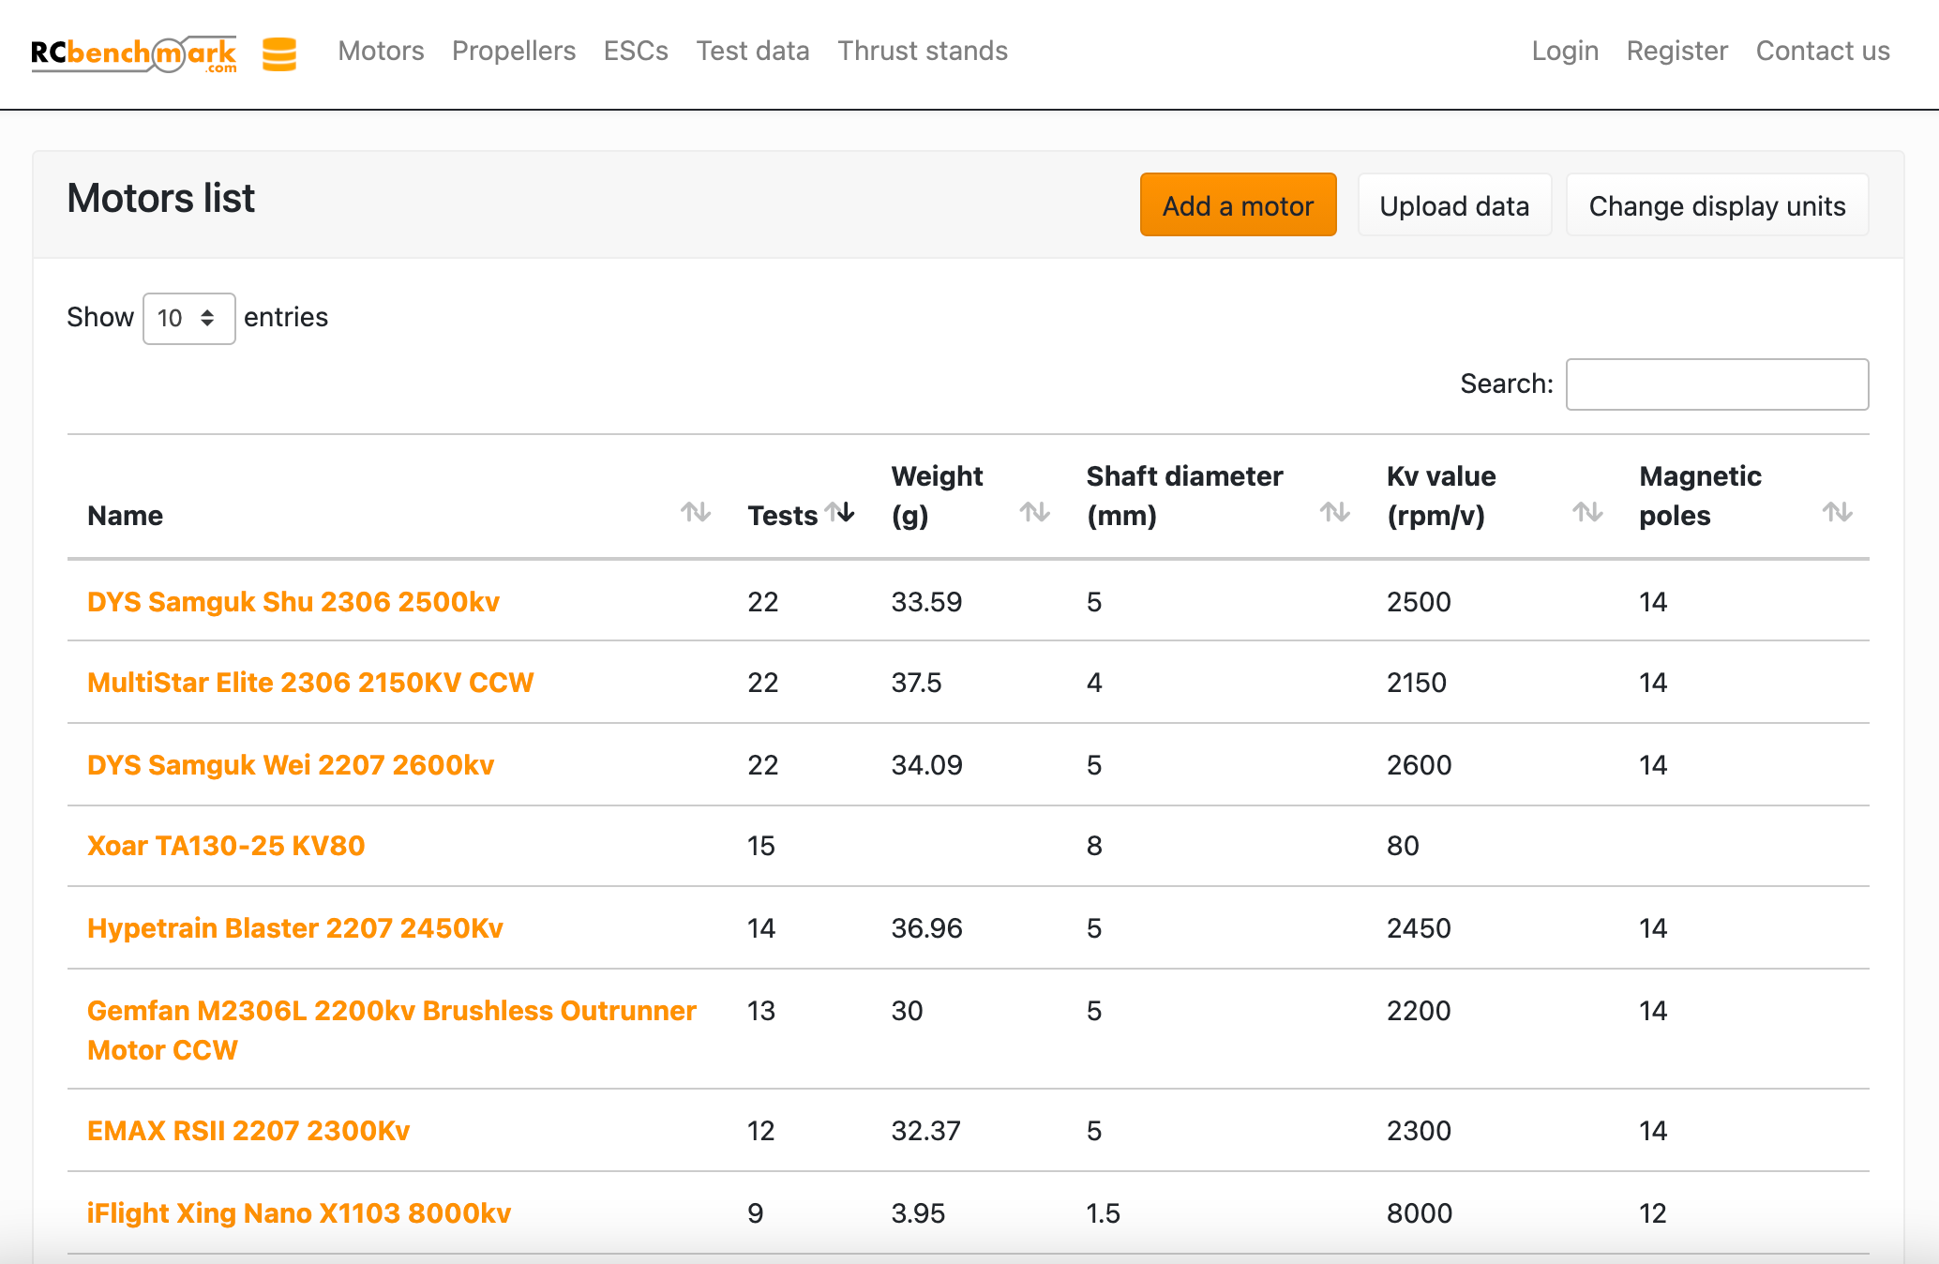Sort by Weight using the sort icon

[1036, 514]
